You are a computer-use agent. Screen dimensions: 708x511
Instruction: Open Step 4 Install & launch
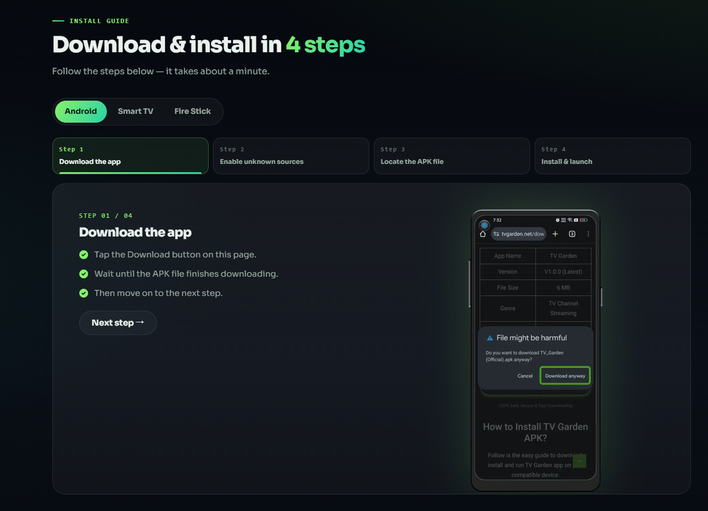[x=613, y=156]
